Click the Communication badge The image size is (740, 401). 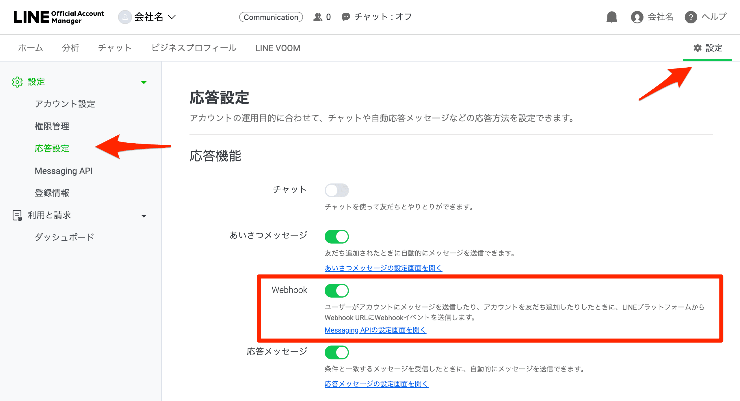pyautogui.click(x=271, y=17)
